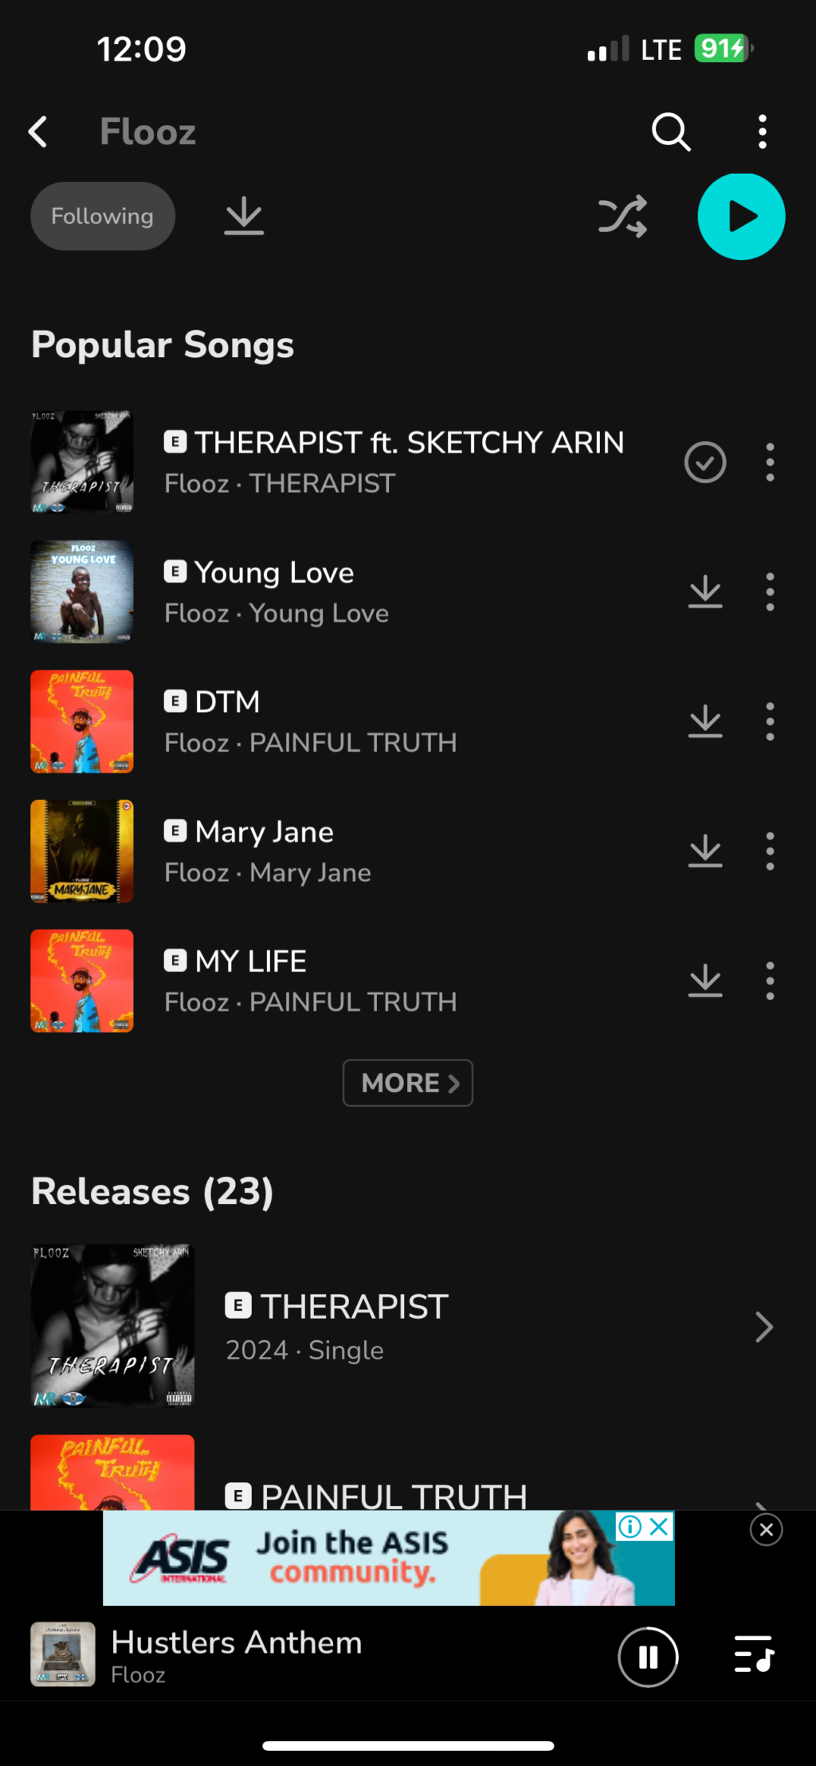
Task: Tap the back arrow next to Flooz
Action: pyautogui.click(x=37, y=132)
